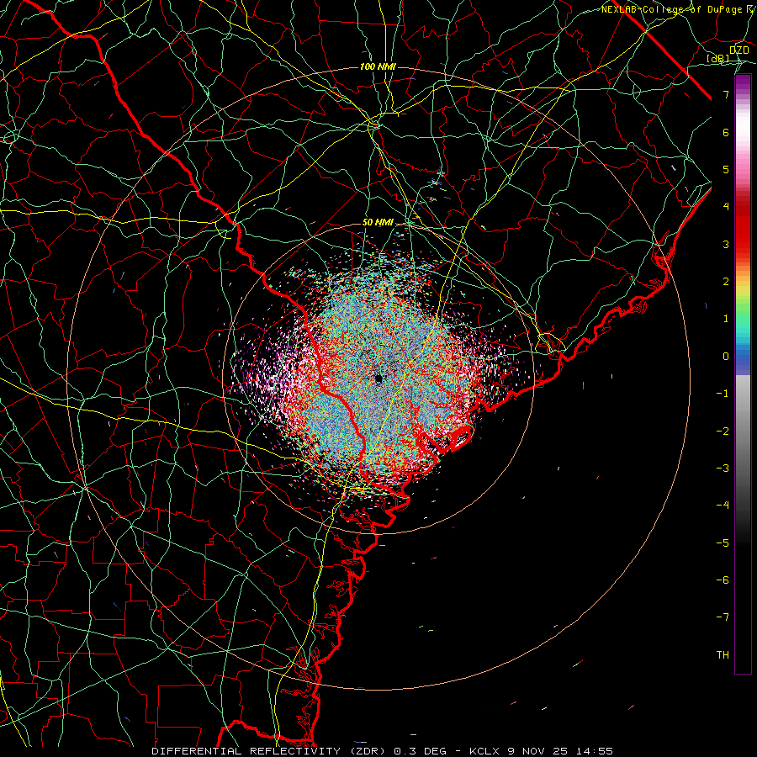This screenshot has height=757, width=757.
Task: Click the "100 NMI" range ring label
Action: click(378, 66)
